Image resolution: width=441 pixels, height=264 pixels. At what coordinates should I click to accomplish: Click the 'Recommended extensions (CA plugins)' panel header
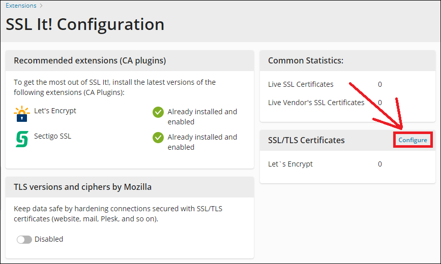90,61
